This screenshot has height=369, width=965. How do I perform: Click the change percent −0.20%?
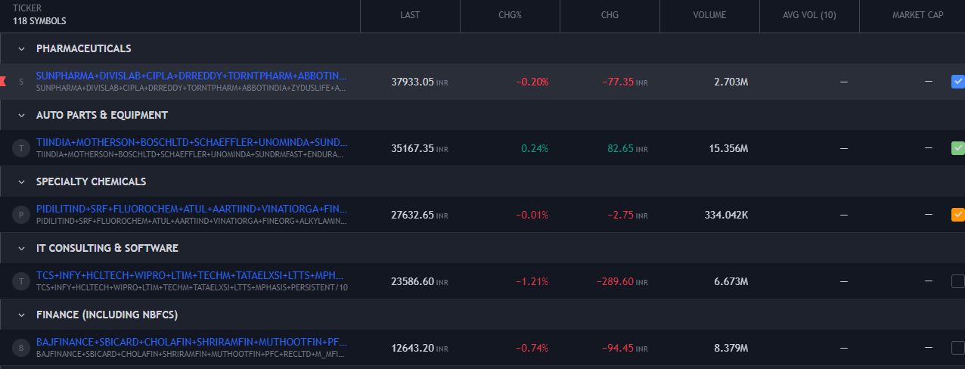(x=532, y=82)
